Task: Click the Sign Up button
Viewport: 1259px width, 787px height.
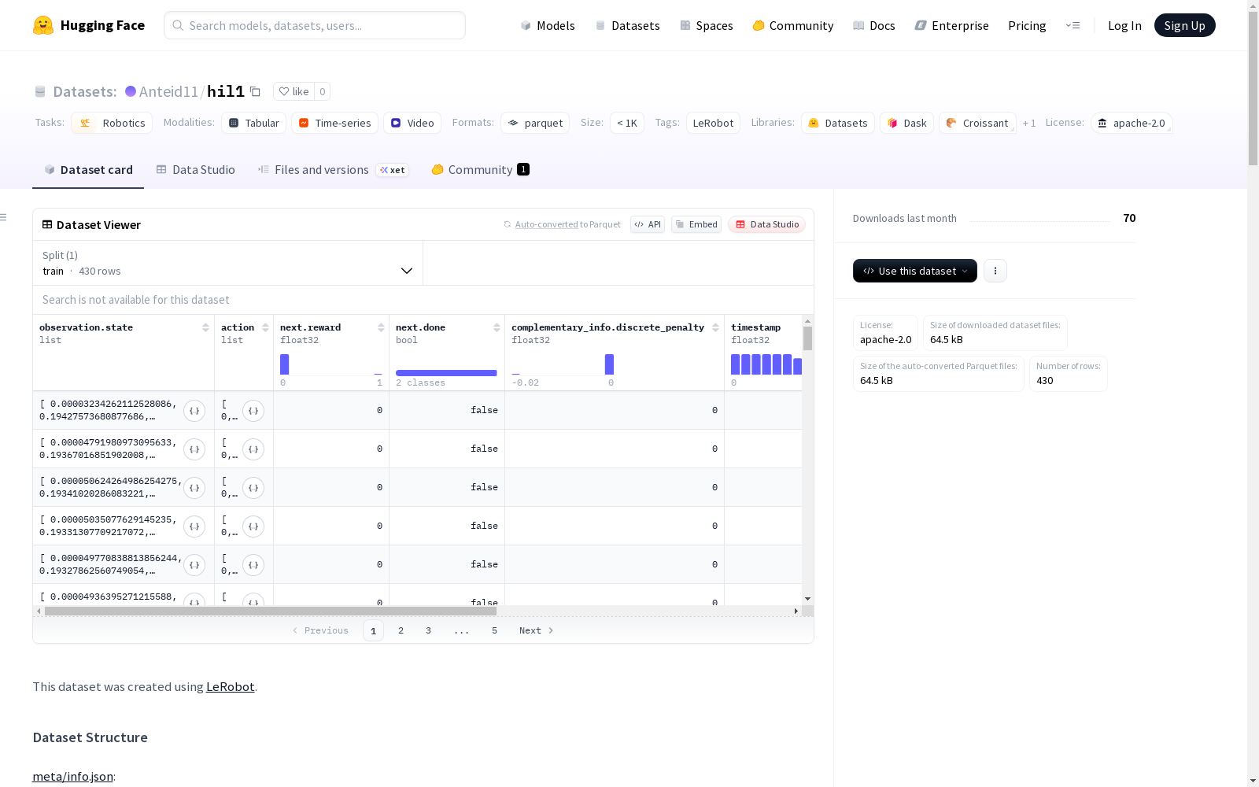Action: tap(1185, 25)
